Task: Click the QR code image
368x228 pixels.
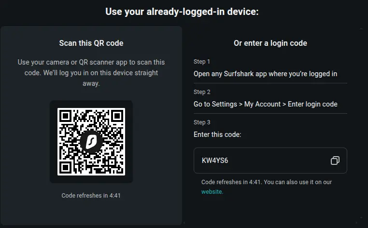Action: pyautogui.click(x=91, y=142)
